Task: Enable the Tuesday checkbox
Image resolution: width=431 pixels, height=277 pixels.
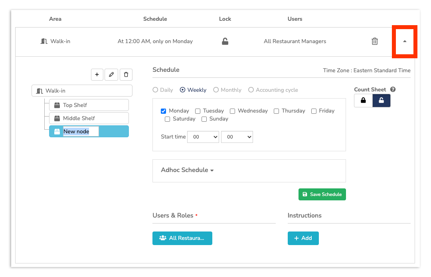Action: click(198, 111)
